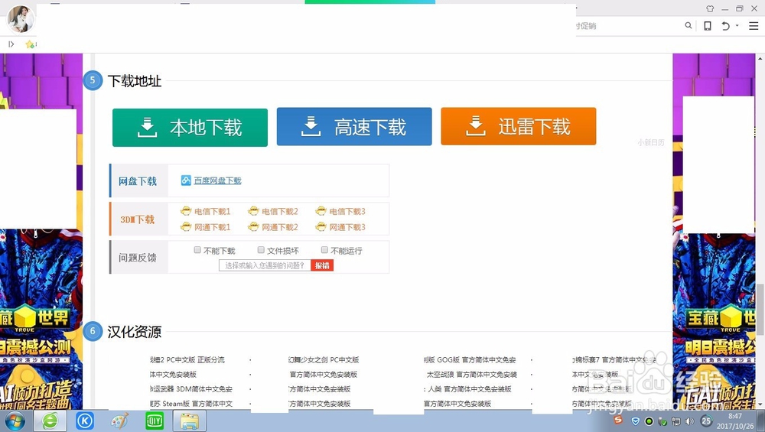Screen dimensions: 765x432
Task: Open the 电信下载2 link
Action: pyautogui.click(x=279, y=211)
